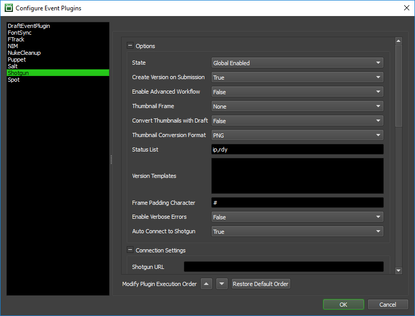This screenshot has height=316, width=415.
Task: Open Thumbnail Conversion Format dropdown
Action: (297, 136)
